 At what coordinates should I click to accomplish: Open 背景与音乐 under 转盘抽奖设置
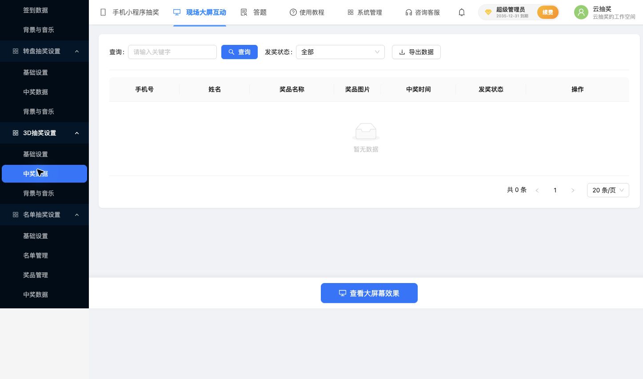point(39,112)
